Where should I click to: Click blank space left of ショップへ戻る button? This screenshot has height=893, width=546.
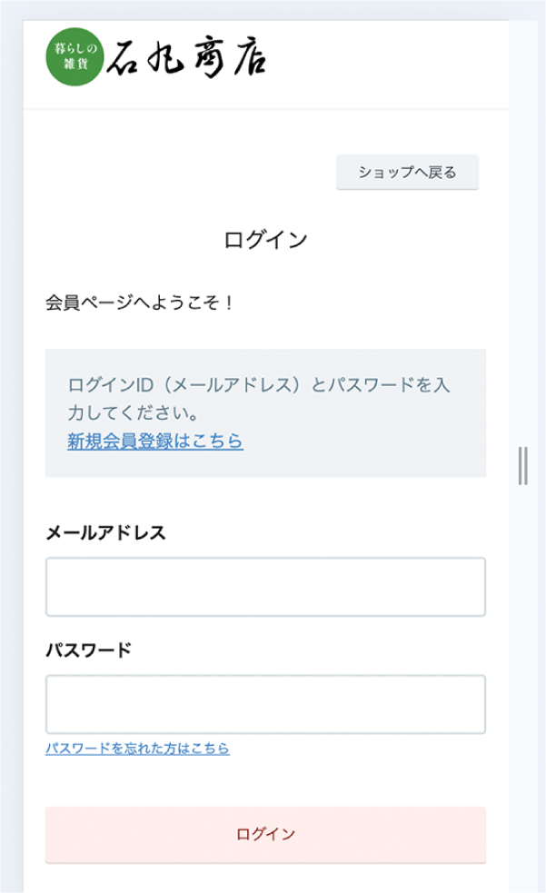click(182, 172)
